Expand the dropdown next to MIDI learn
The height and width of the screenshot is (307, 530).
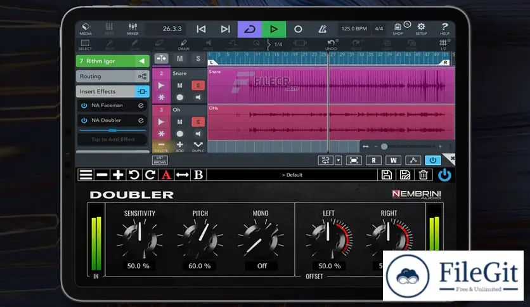(x=339, y=160)
